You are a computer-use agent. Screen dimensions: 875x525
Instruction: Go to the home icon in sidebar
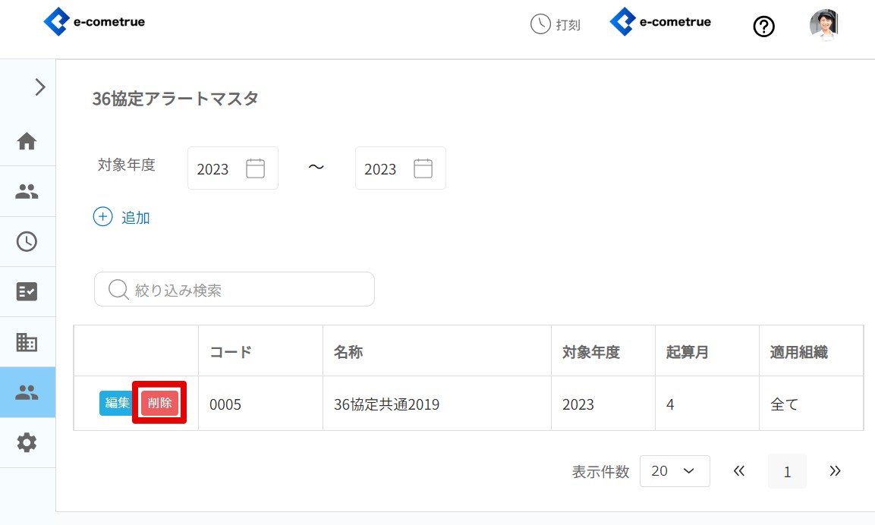27,141
